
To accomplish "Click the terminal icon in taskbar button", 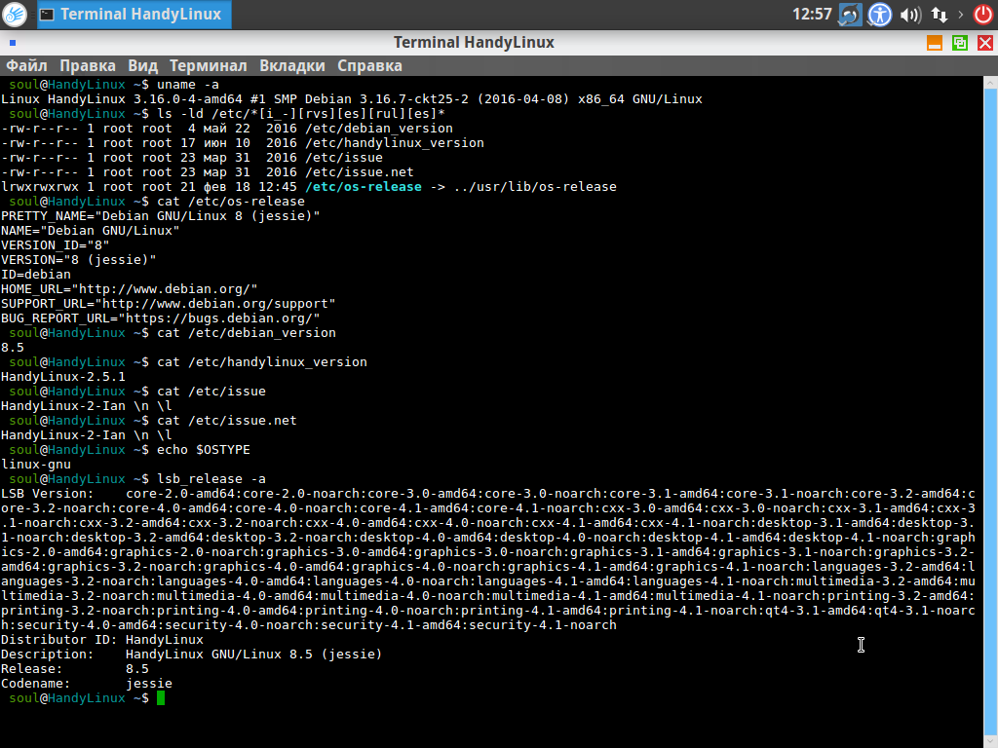I will tap(47, 14).
